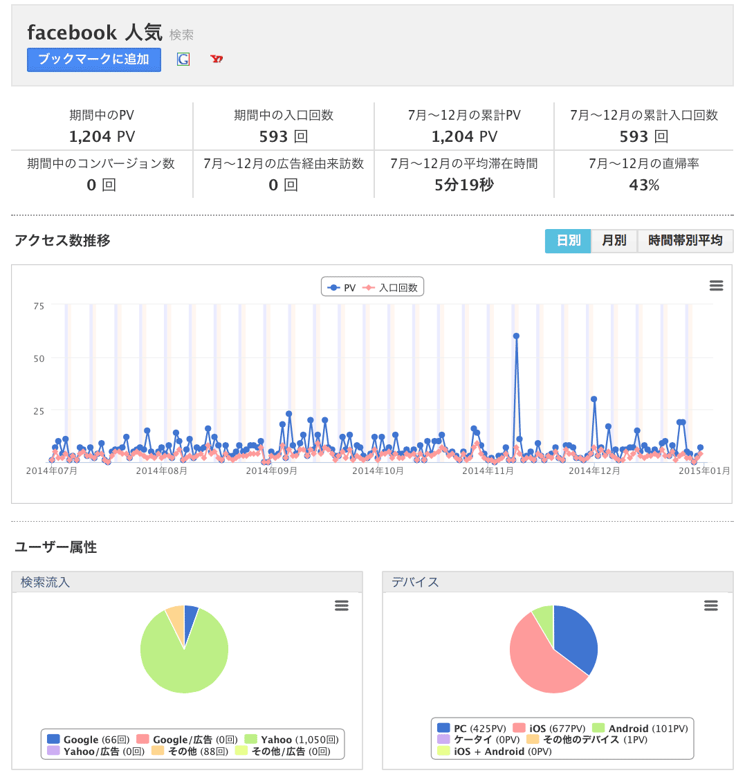The height and width of the screenshot is (775, 754).
Task: Toggle PV series in chart legend
Action: coord(342,288)
